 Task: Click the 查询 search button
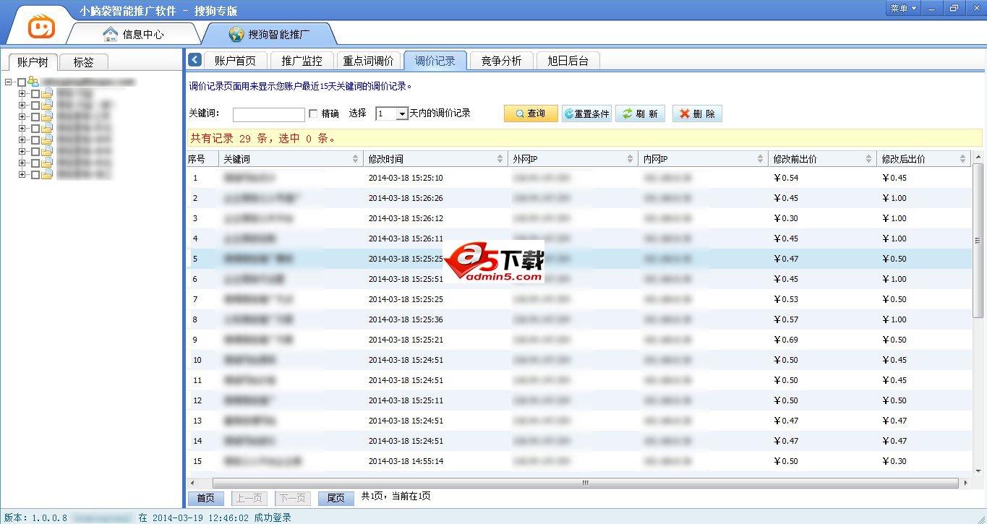point(531,113)
